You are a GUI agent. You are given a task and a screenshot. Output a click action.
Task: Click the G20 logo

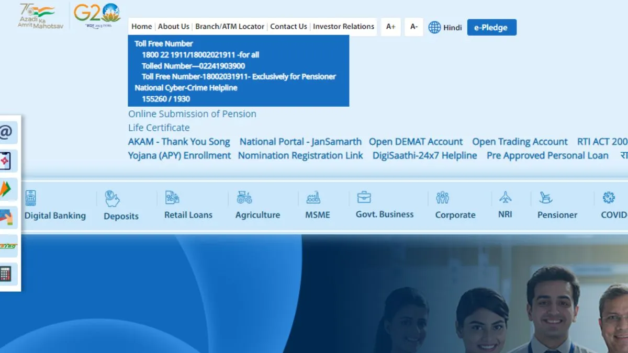(97, 16)
